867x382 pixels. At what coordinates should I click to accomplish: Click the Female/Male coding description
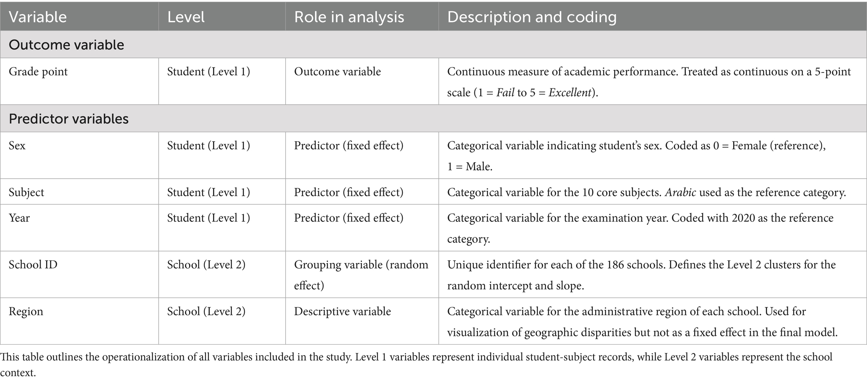coord(636,156)
